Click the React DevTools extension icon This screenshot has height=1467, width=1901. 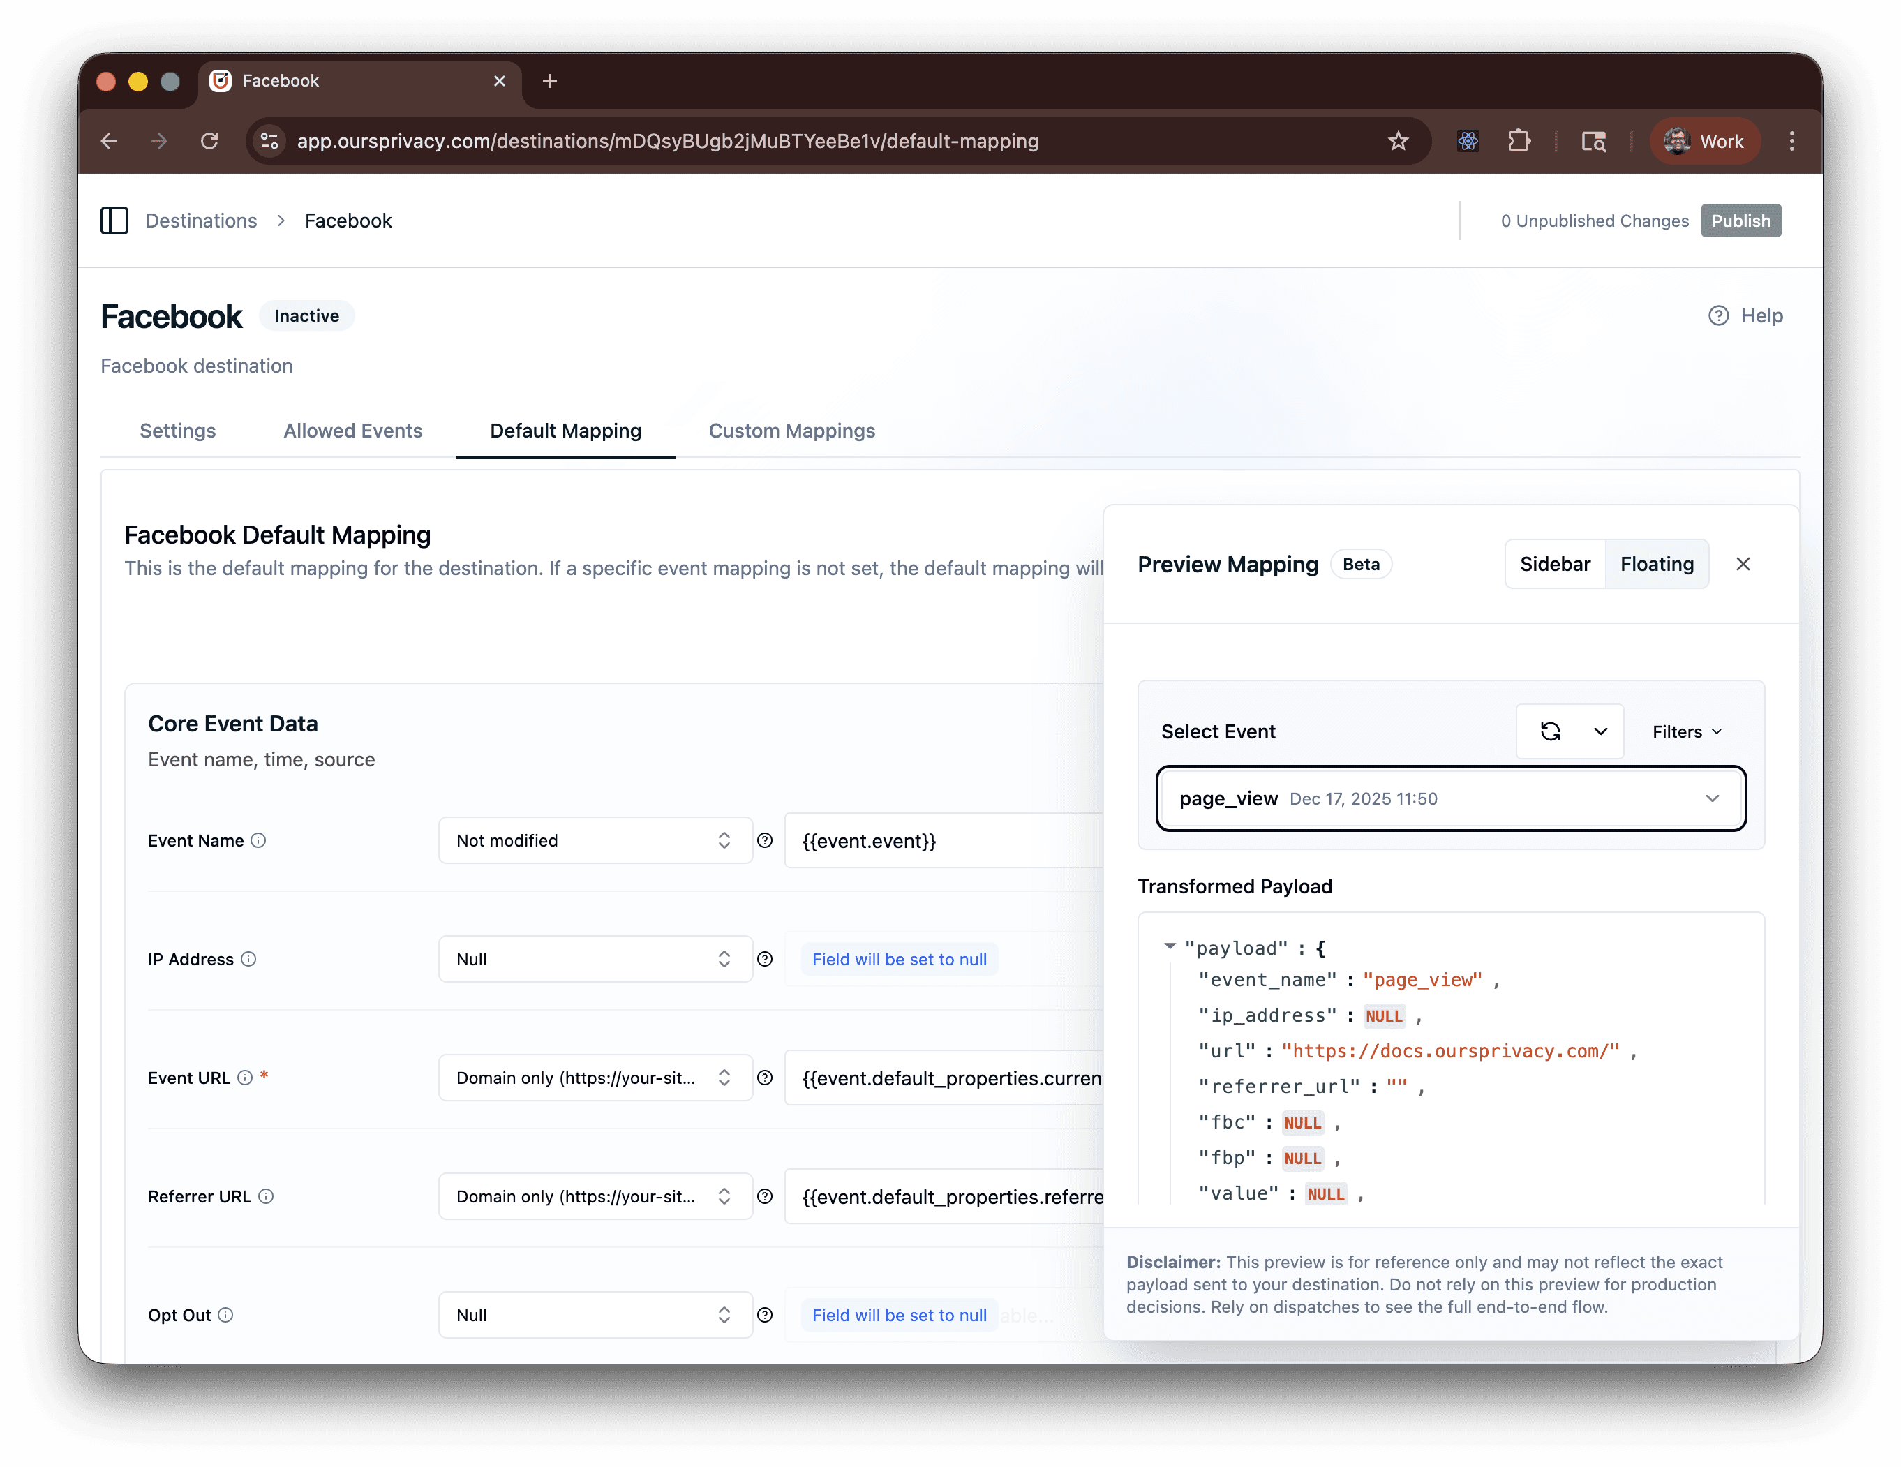click(1468, 141)
